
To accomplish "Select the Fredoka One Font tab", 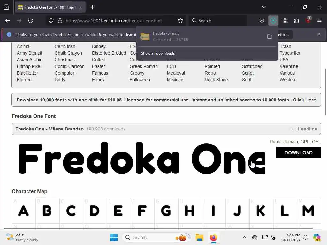I will pyautogui.click(x=50, y=7).
